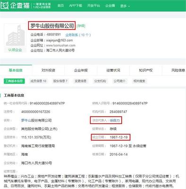The width and height of the screenshot is (186, 189).
Task: Select the 公司简介 sub-tab
Action: pos(119,81)
